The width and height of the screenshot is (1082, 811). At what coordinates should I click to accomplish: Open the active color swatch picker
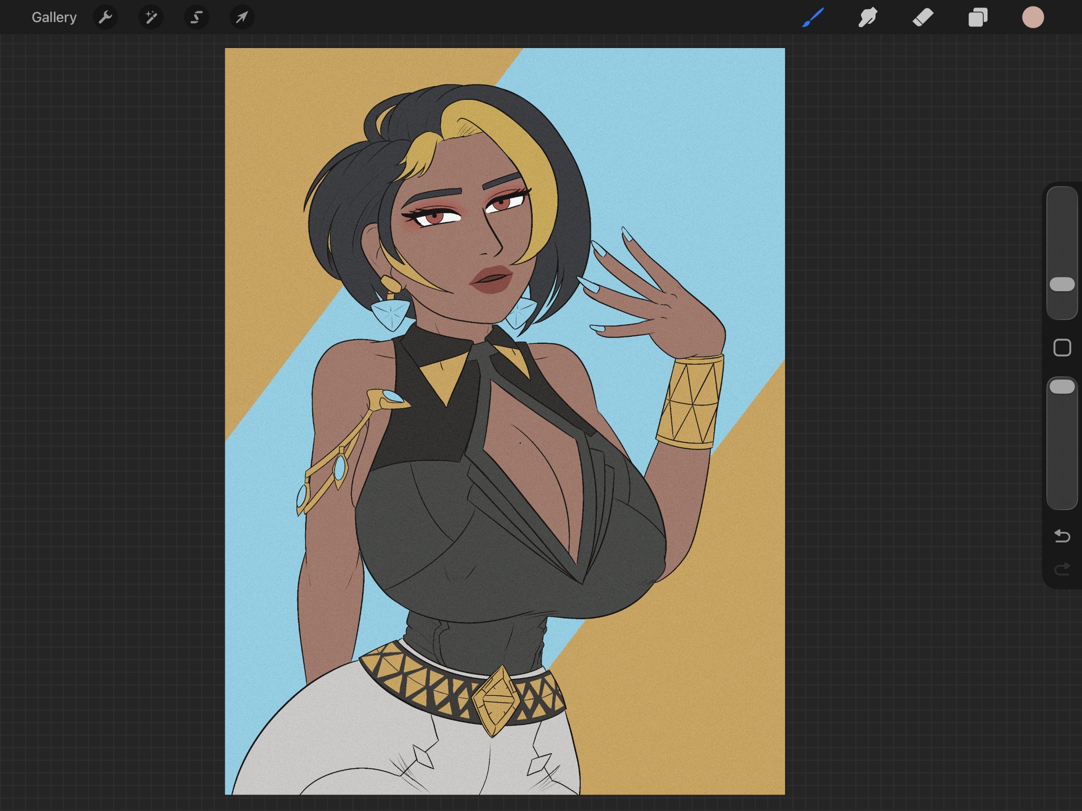pyautogui.click(x=1033, y=17)
